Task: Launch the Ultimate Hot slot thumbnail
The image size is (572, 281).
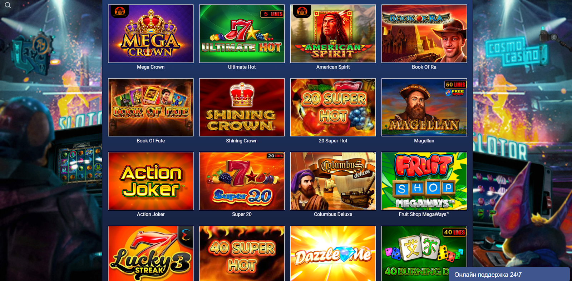Action: [x=242, y=34]
